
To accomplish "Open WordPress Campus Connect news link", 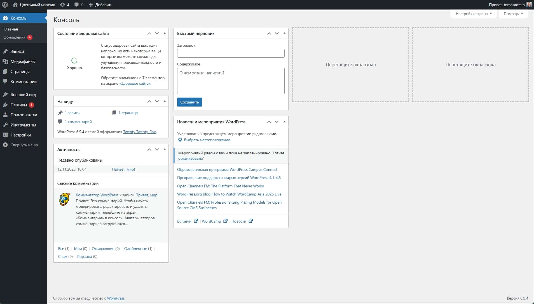I will click(227, 169).
